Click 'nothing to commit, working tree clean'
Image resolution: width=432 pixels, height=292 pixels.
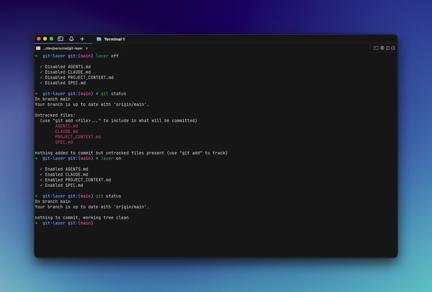[x=82, y=217]
